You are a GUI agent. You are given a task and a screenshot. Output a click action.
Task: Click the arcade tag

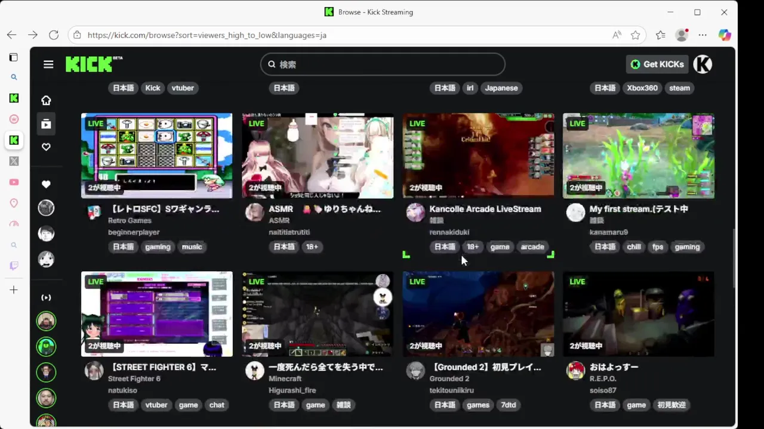tap(532, 247)
